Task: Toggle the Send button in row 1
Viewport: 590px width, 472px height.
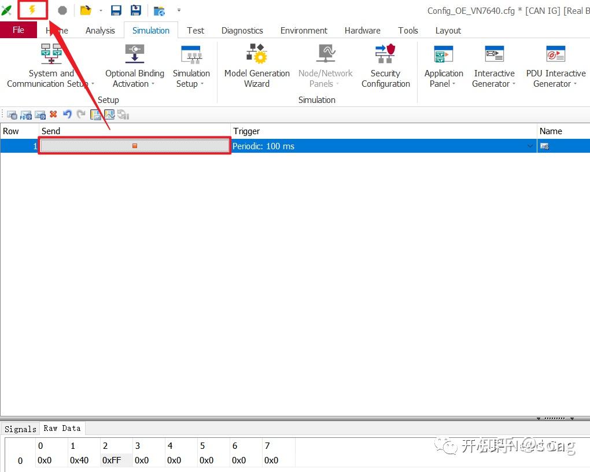Action: 135,146
